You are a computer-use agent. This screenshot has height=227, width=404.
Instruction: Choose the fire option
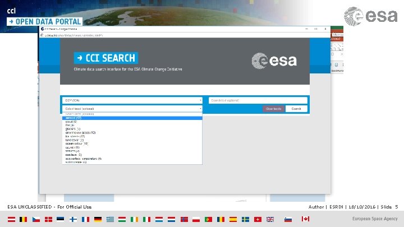(x=132, y=125)
